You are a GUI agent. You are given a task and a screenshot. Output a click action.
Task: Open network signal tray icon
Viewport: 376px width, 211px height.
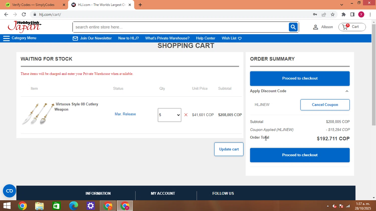(348, 206)
